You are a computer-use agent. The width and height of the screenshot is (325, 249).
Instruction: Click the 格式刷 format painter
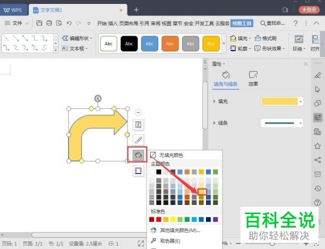pos(265,38)
